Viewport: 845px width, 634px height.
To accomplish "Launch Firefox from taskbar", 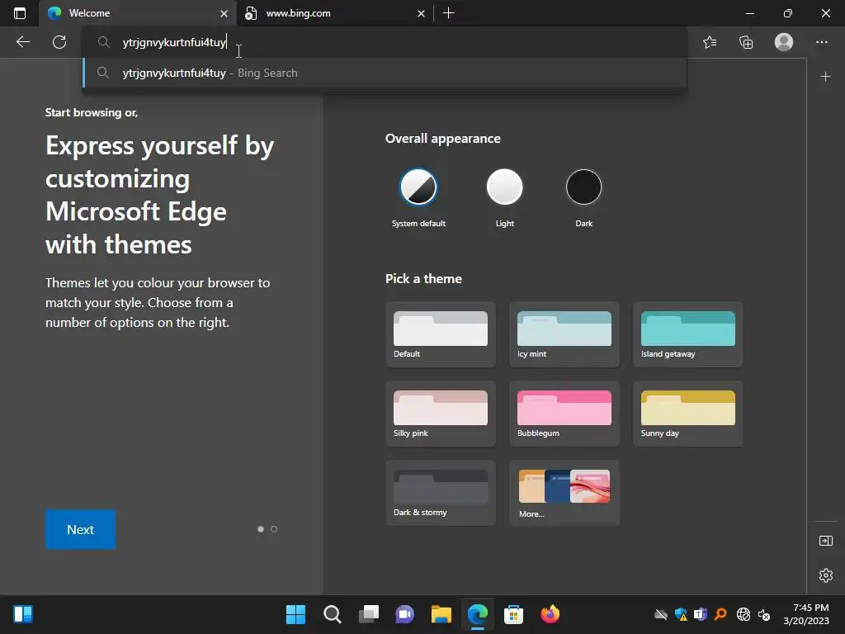I will pos(550,614).
